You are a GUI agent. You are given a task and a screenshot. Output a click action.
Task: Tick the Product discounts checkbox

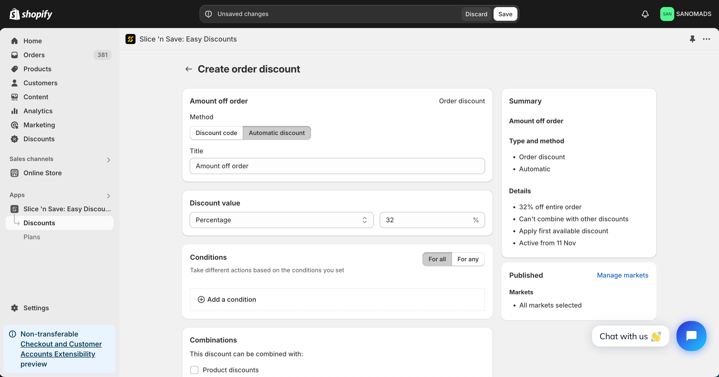194,370
